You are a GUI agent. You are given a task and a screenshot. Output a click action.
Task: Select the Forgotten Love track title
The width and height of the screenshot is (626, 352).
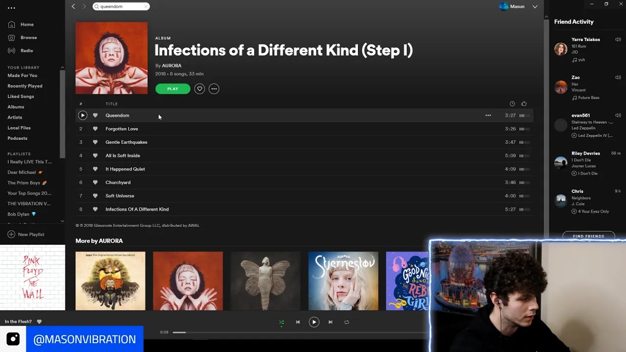pos(122,129)
